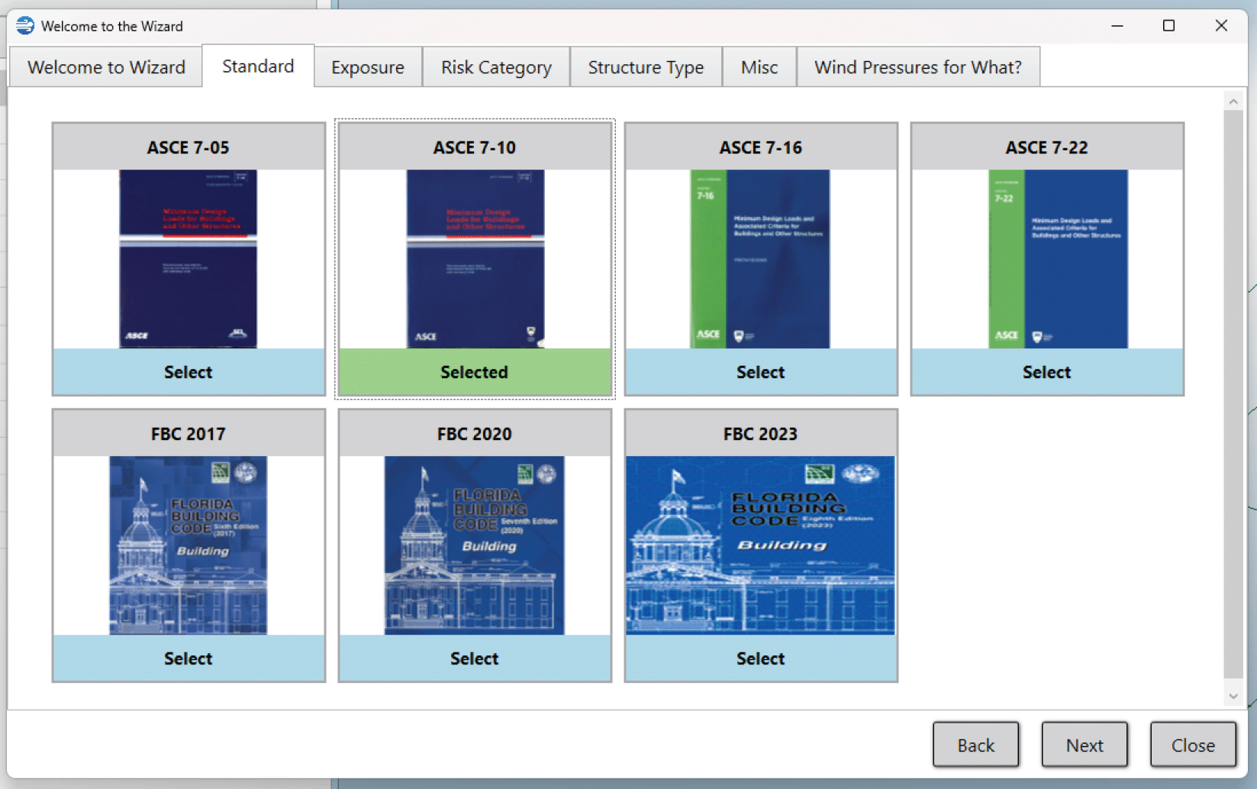Click the ASCE 7-16 book cover image
This screenshot has height=789, width=1257.
point(760,259)
